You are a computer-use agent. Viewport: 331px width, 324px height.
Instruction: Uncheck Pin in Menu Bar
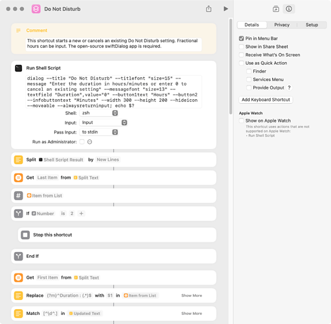click(x=242, y=39)
